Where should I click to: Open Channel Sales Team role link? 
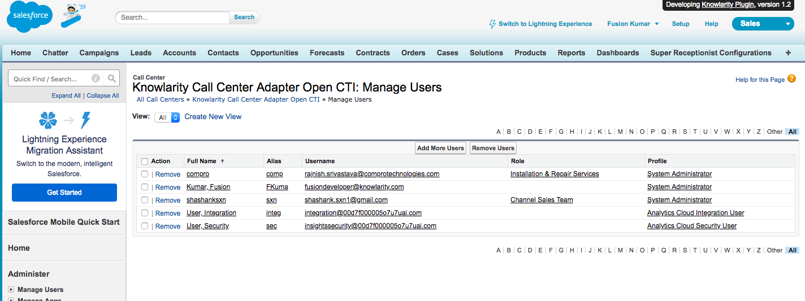point(542,200)
